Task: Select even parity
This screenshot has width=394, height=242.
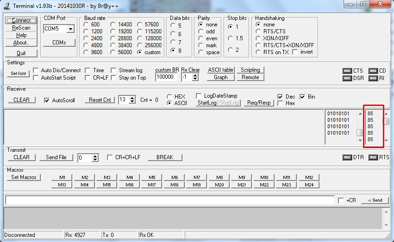Action: click(x=200, y=38)
